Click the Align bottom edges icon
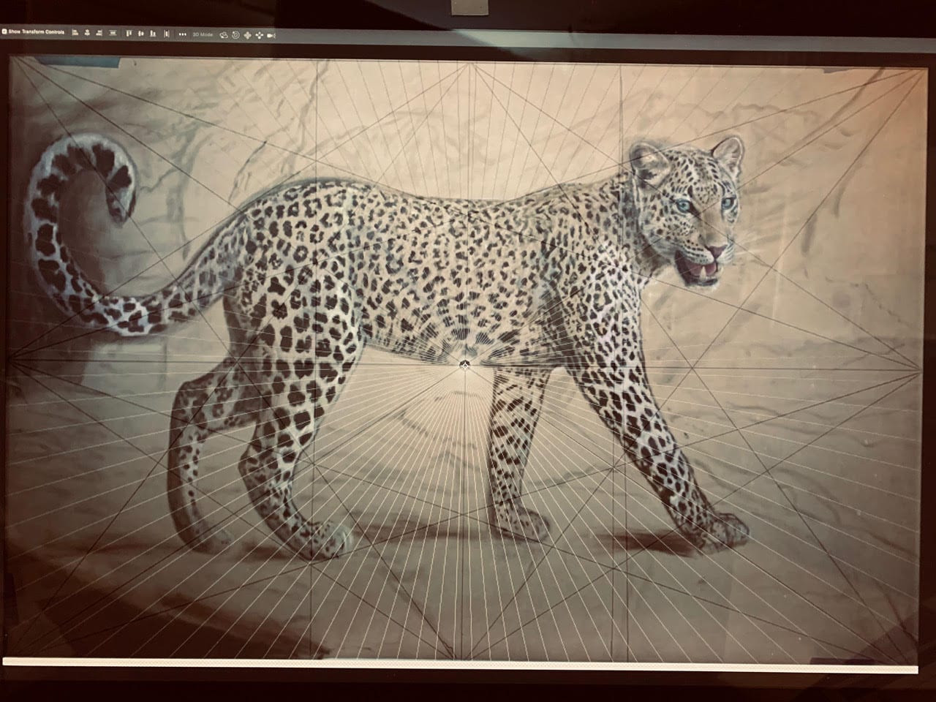The width and height of the screenshot is (936, 702). 153,33
